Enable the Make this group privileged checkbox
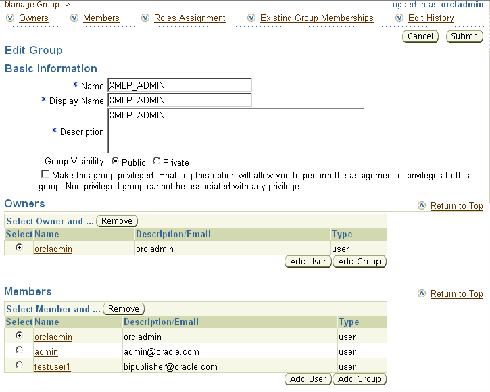 [x=45, y=174]
